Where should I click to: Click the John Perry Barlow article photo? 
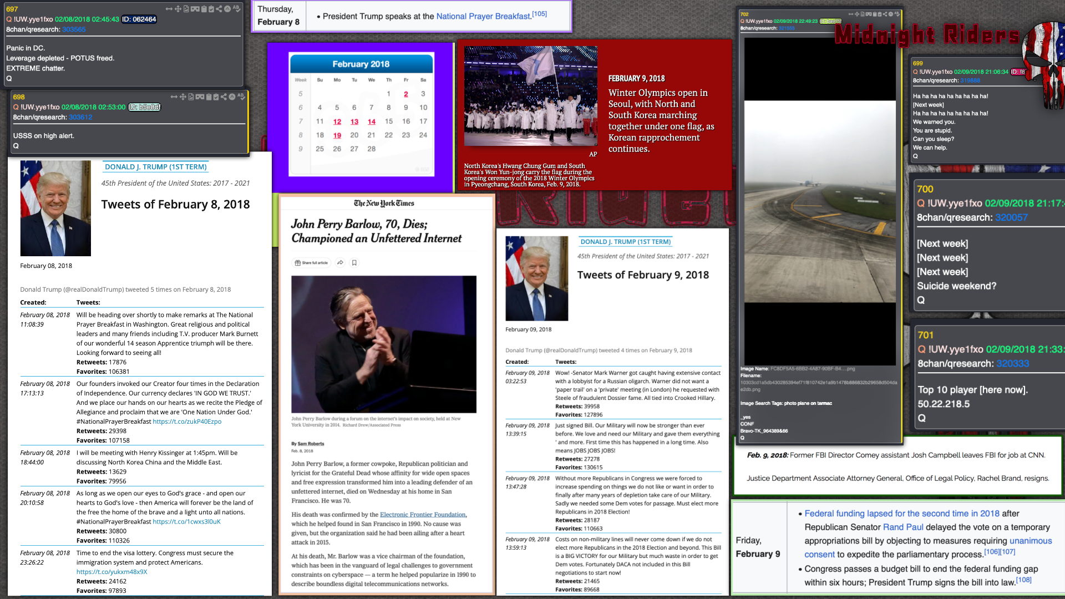pos(384,344)
